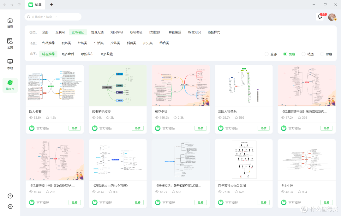The height and width of the screenshot is (216, 341).
Task: Open the settings hexagon icon in sidebar
Action: click(10, 207)
